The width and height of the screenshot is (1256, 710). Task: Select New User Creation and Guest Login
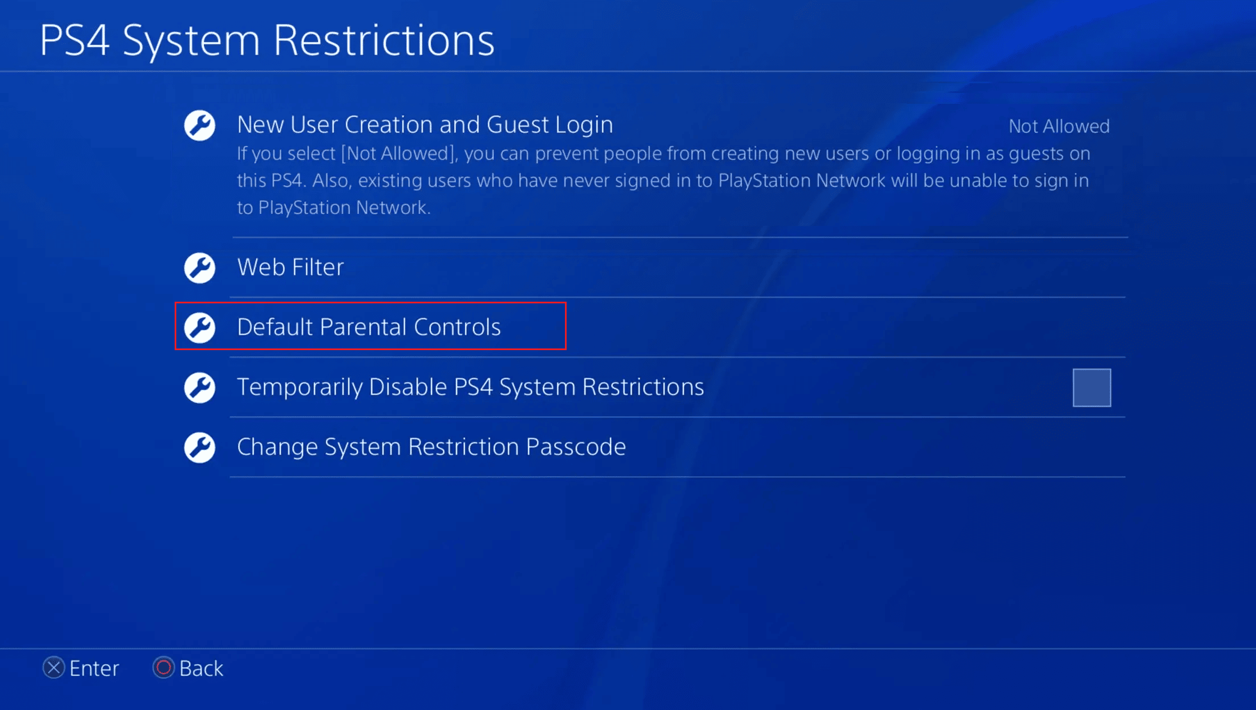[425, 125]
